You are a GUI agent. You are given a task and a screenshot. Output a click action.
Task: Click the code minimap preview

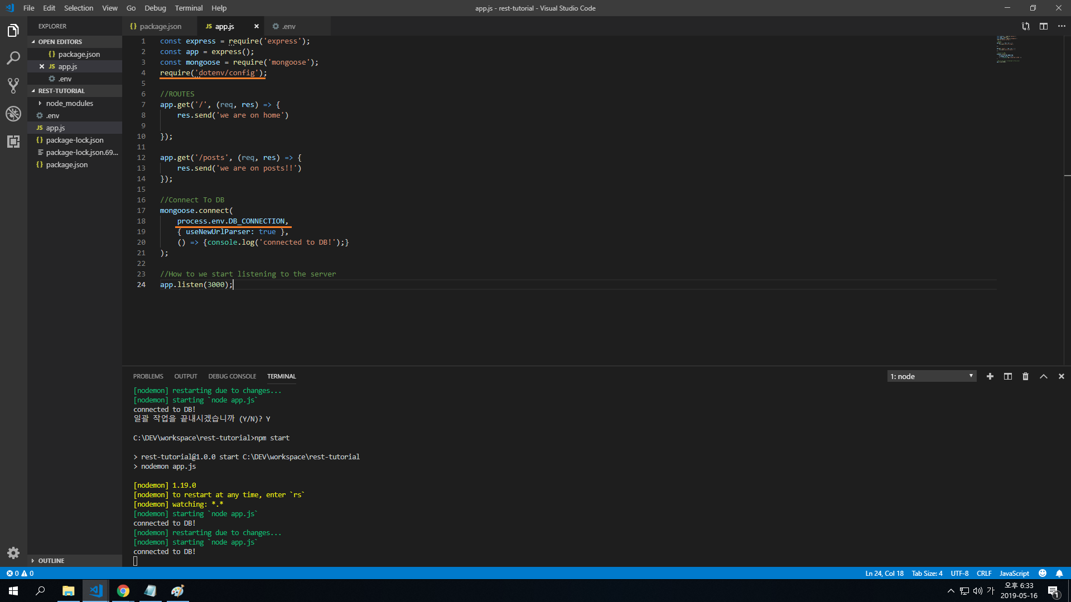1009,49
